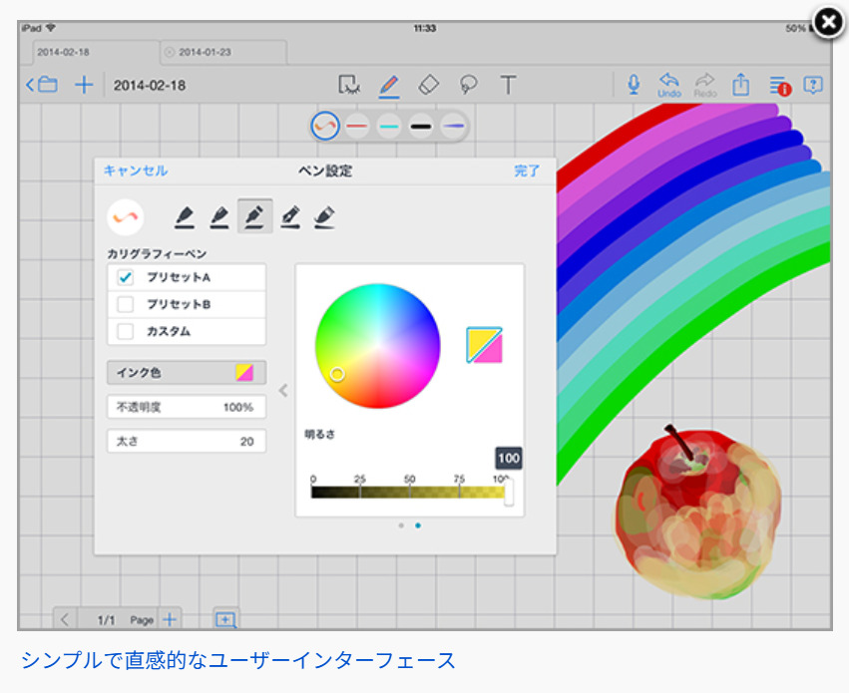Select the Text tool
The image size is (849, 693).
[x=509, y=85]
